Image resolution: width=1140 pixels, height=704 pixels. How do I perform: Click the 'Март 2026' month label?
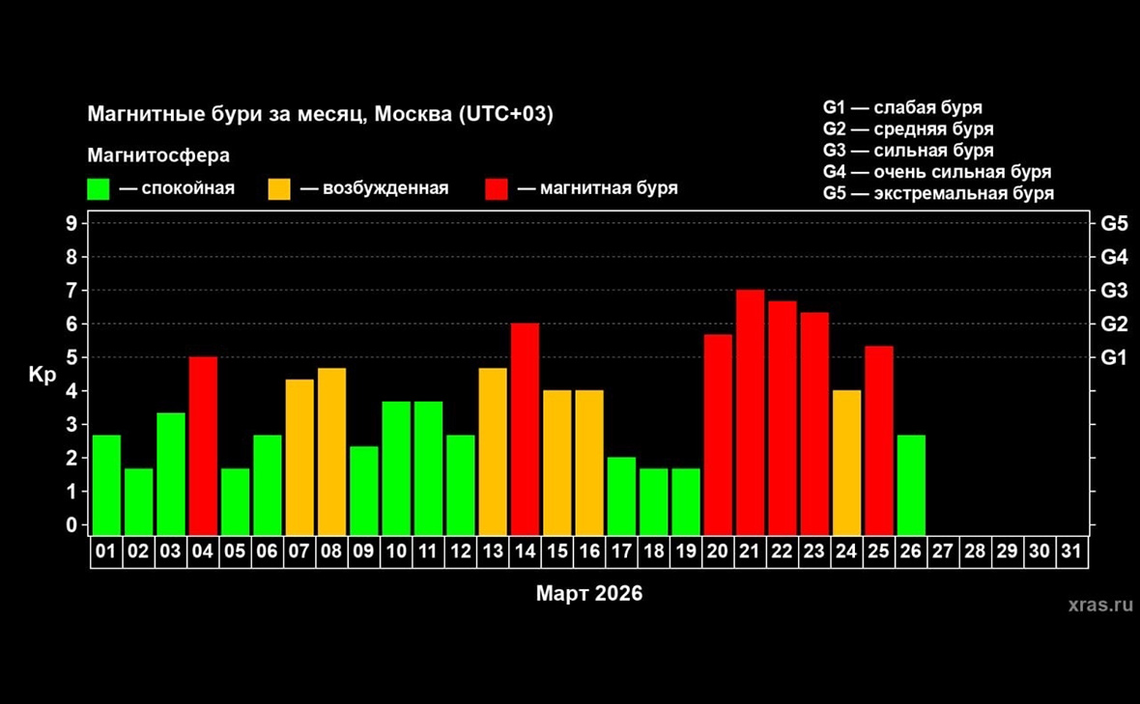[588, 593]
